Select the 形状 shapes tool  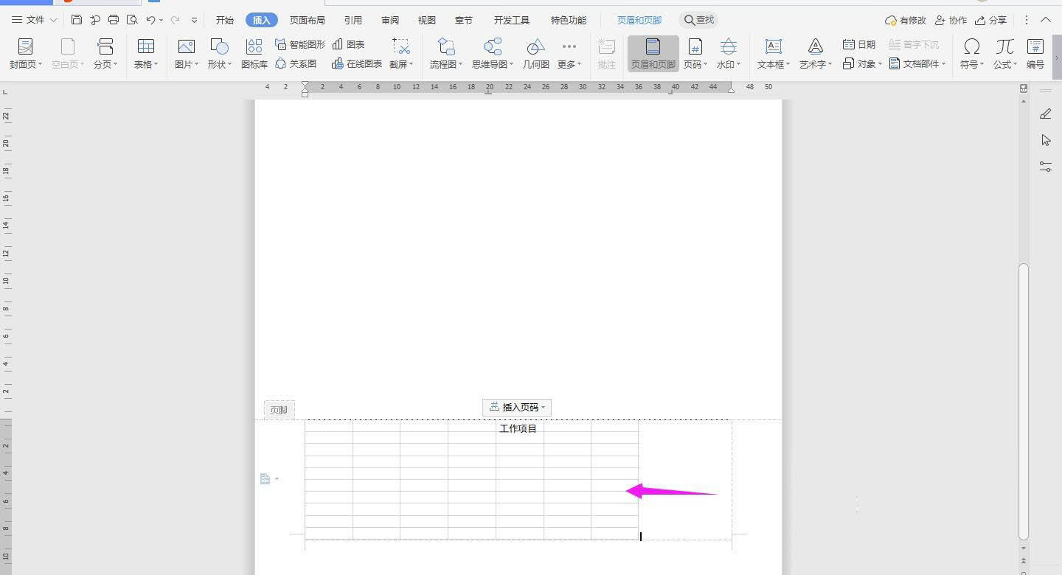tap(219, 52)
